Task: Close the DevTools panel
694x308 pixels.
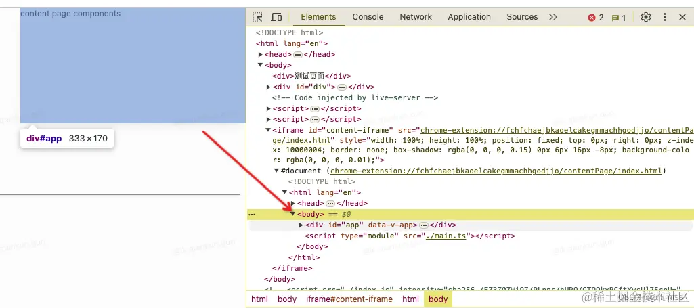Action: (x=682, y=17)
